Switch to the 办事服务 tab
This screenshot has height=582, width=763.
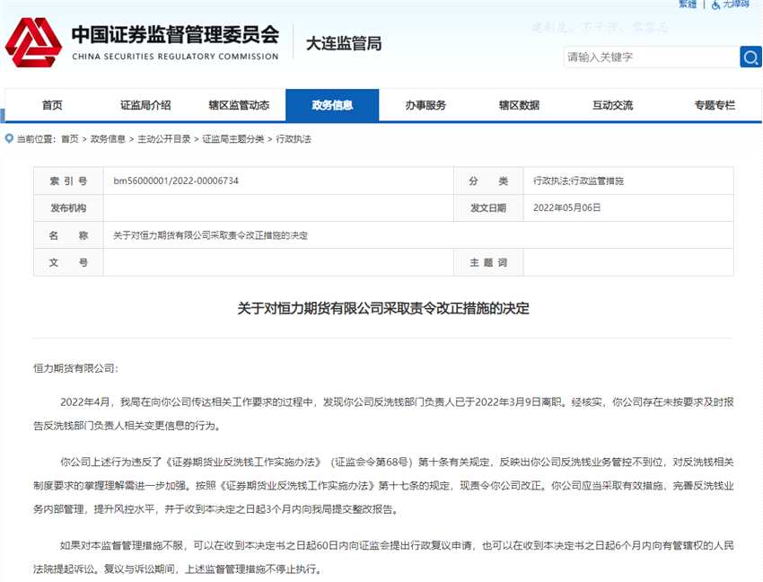(426, 105)
